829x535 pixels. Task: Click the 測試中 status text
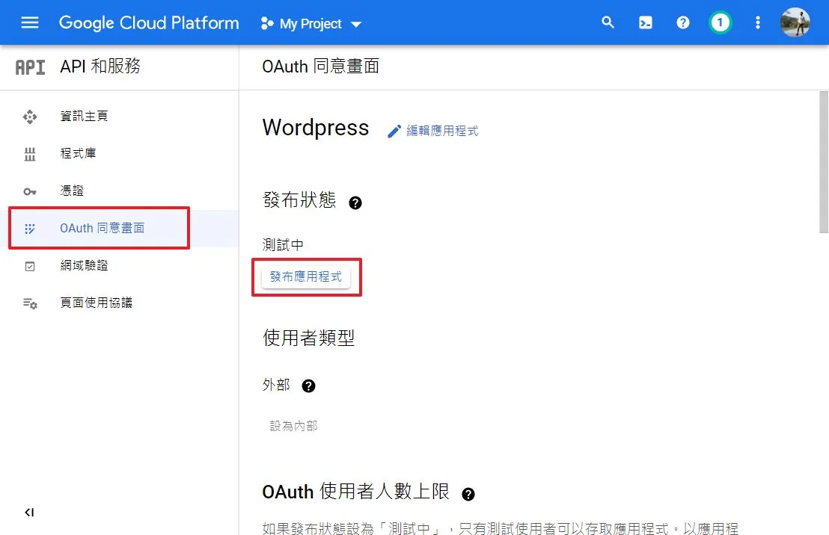283,245
